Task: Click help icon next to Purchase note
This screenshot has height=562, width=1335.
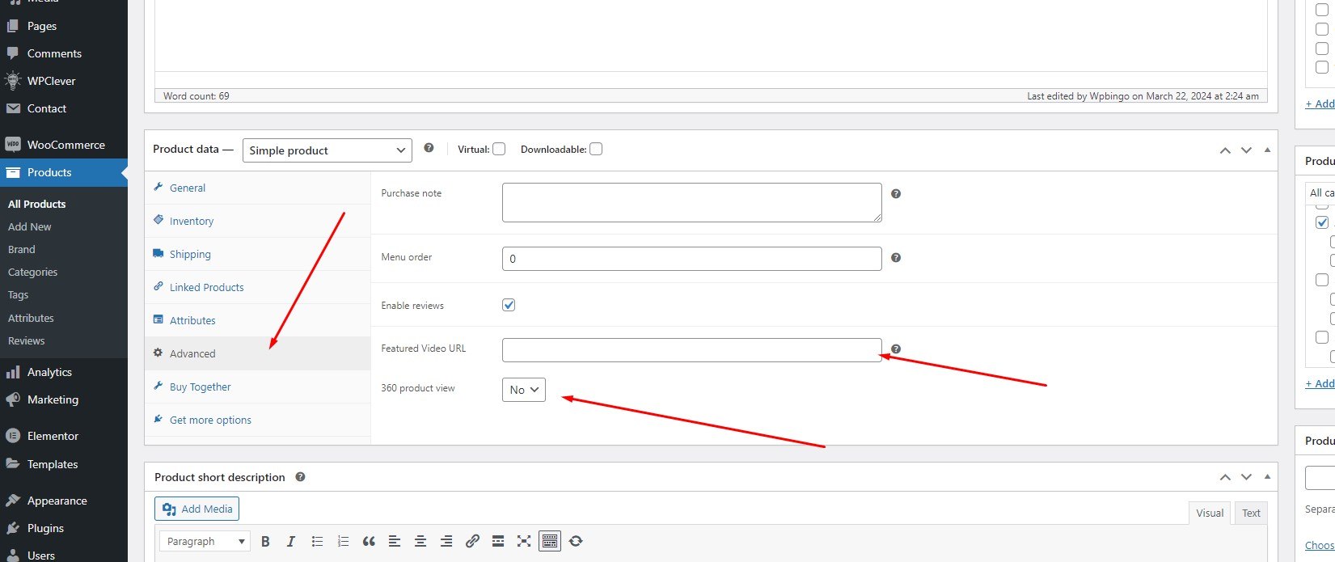Action: click(896, 194)
